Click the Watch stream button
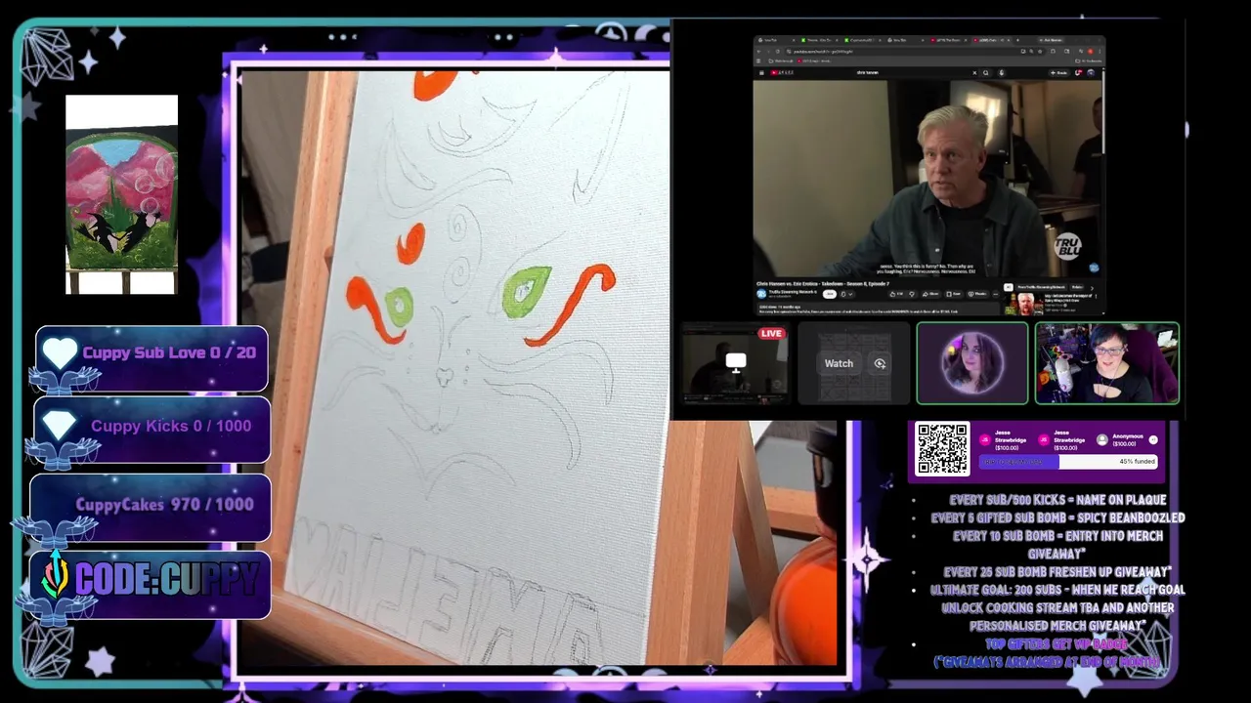 click(839, 363)
